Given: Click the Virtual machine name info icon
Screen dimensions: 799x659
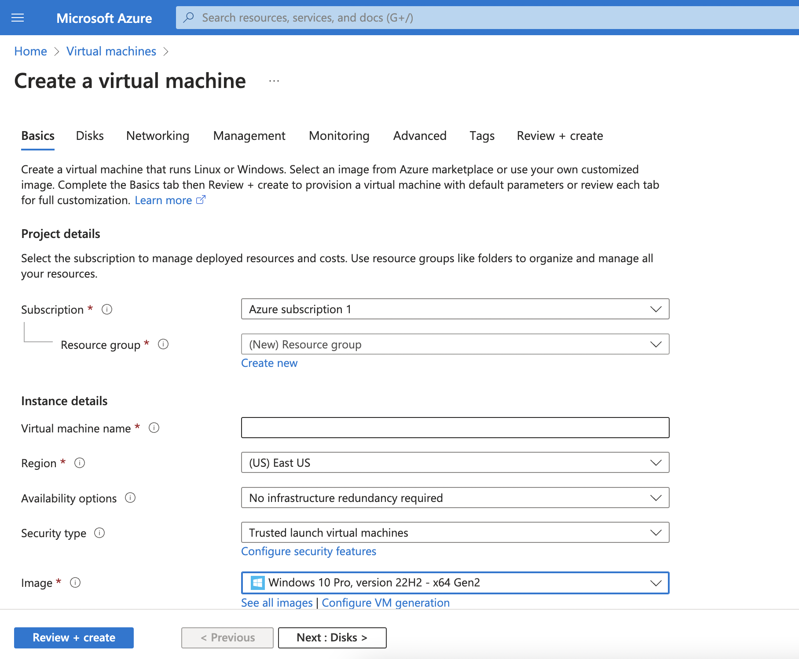Looking at the screenshot, I should (154, 427).
